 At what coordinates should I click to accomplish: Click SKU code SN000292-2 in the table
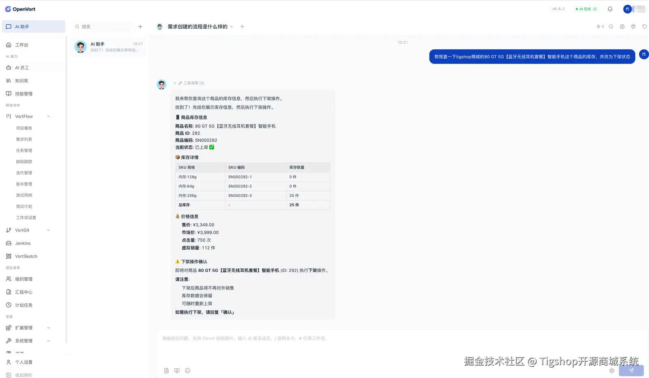(x=240, y=186)
